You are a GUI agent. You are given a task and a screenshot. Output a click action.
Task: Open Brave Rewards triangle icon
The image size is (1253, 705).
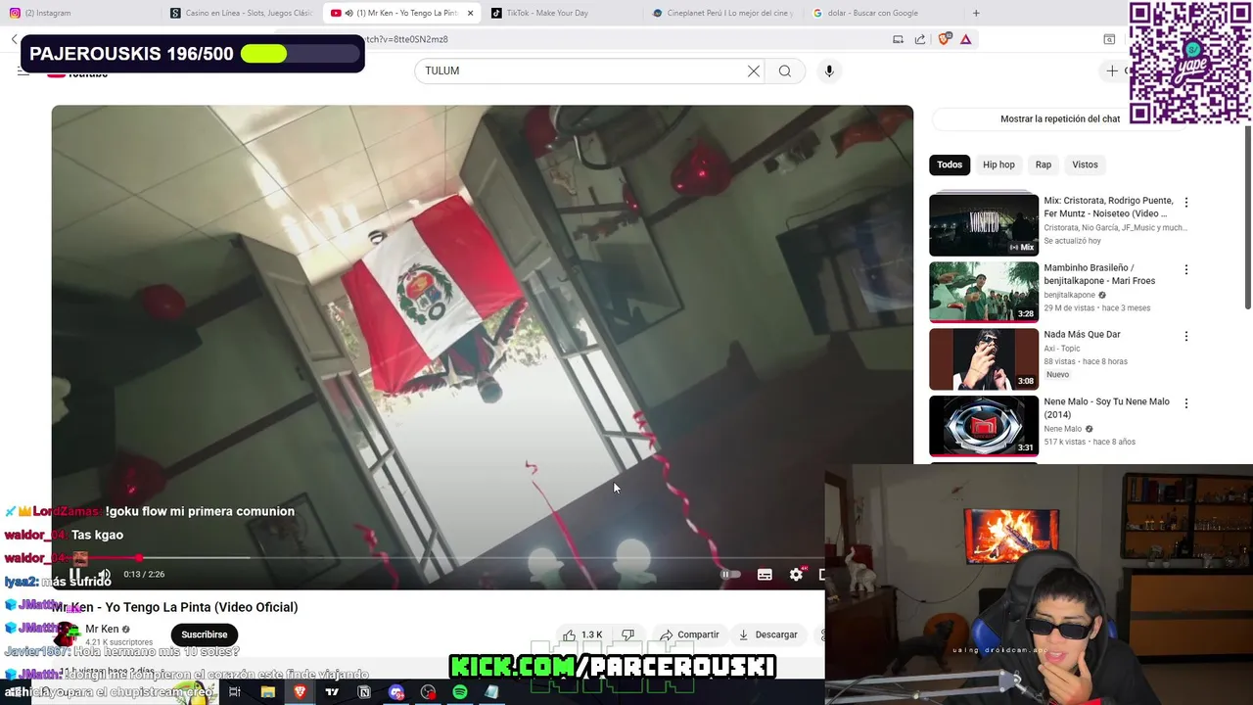966,39
